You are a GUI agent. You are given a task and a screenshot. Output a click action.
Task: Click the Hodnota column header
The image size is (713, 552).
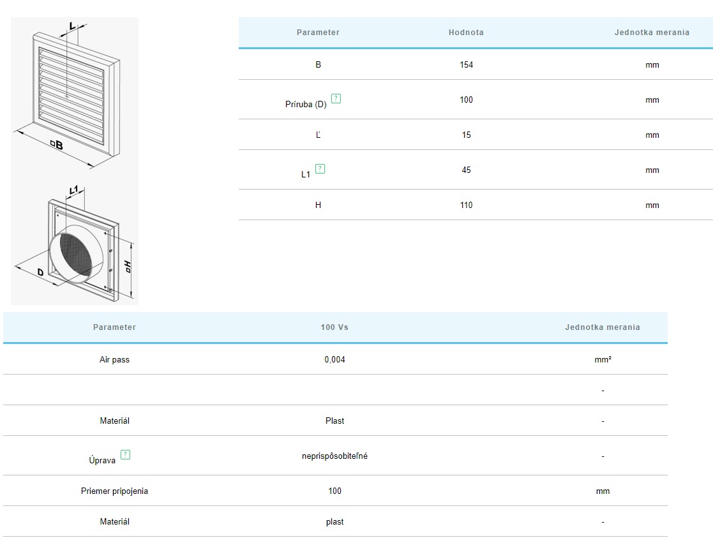[466, 33]
